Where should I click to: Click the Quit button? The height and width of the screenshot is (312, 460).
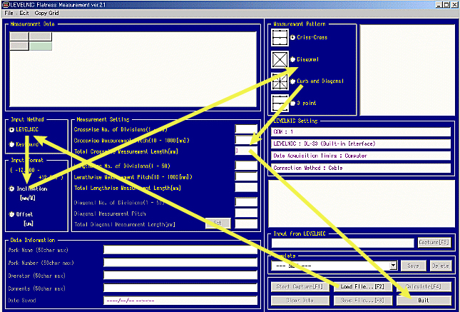point(424,300)
